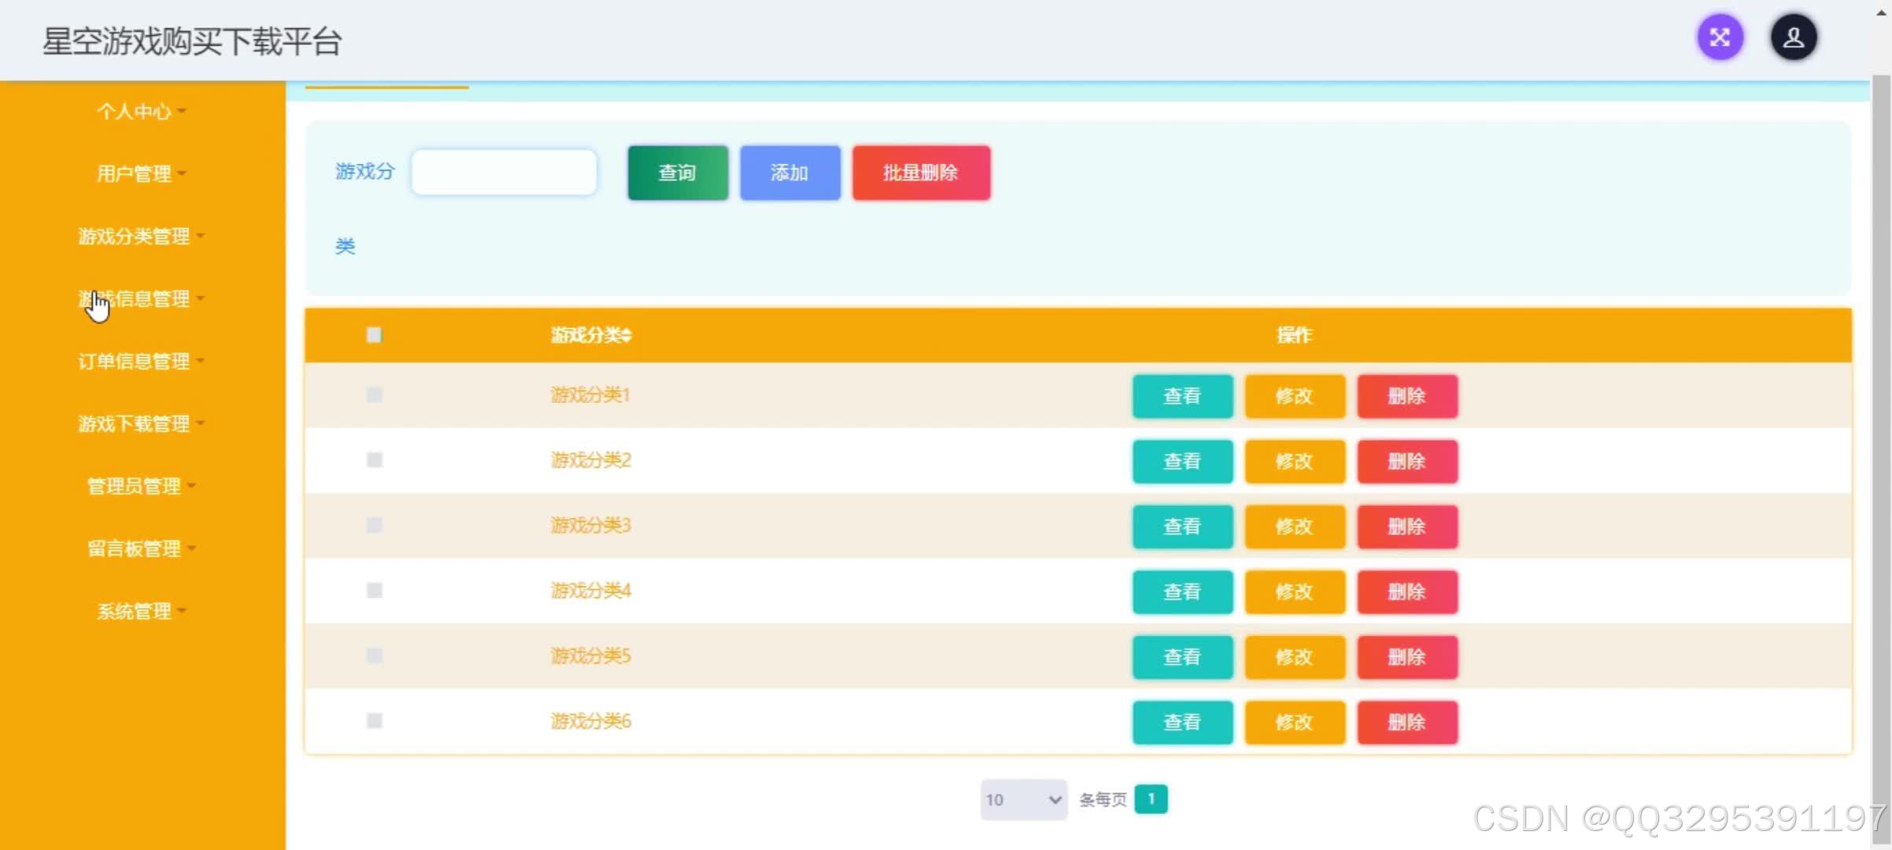Image resolution: width=1892 pixels, height=850 pixels.
Task: Expand the 用户管理 sidebar menu
Action: [x=142, y=173]
